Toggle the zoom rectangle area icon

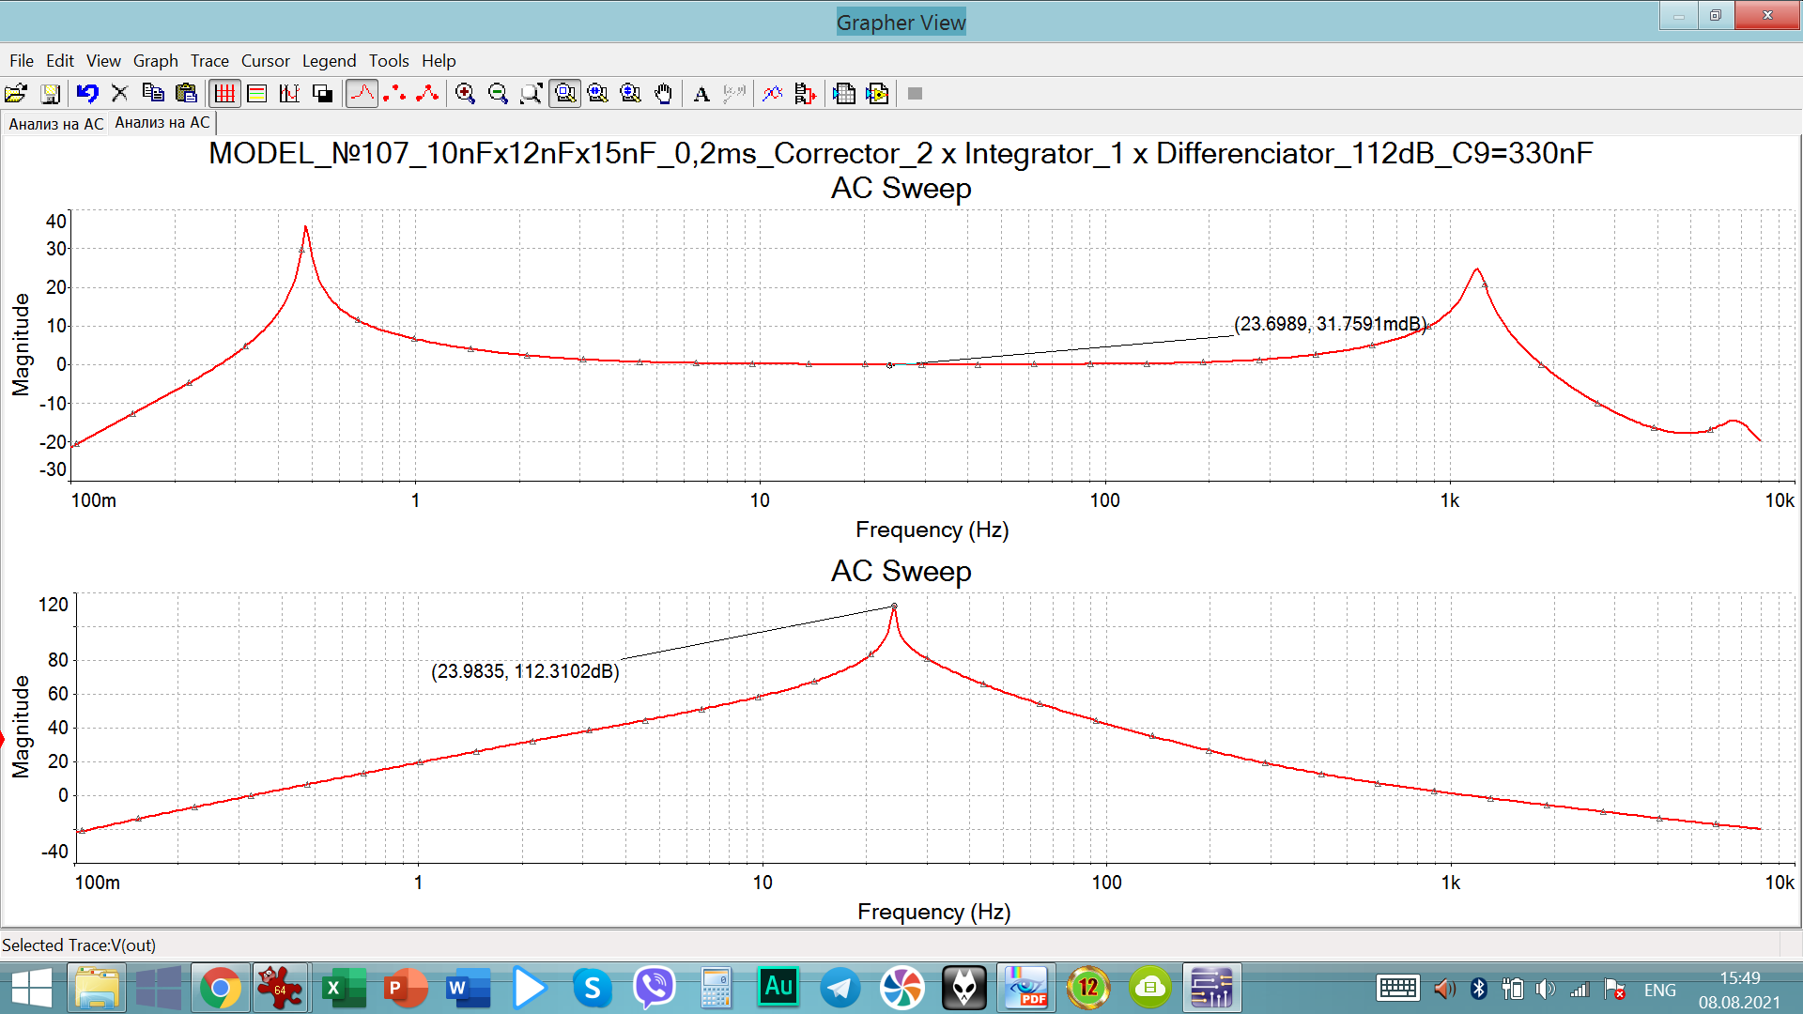point(564,93)
